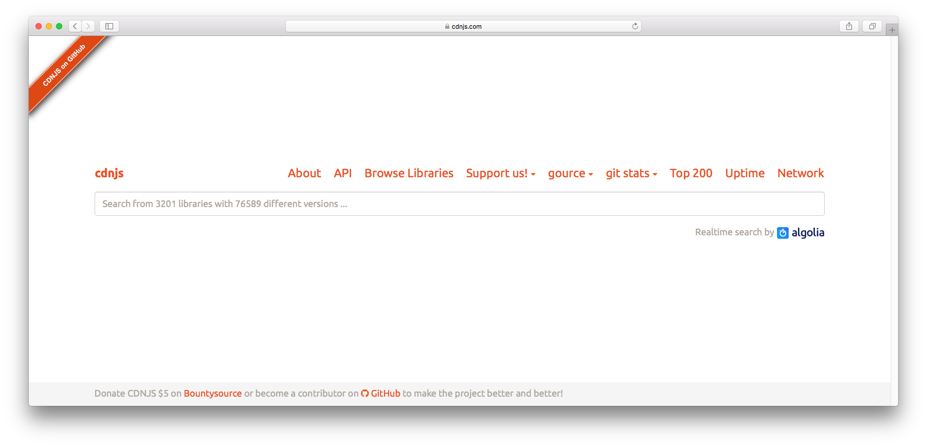
Task: Maximize the Safari window
Action: 59,26
